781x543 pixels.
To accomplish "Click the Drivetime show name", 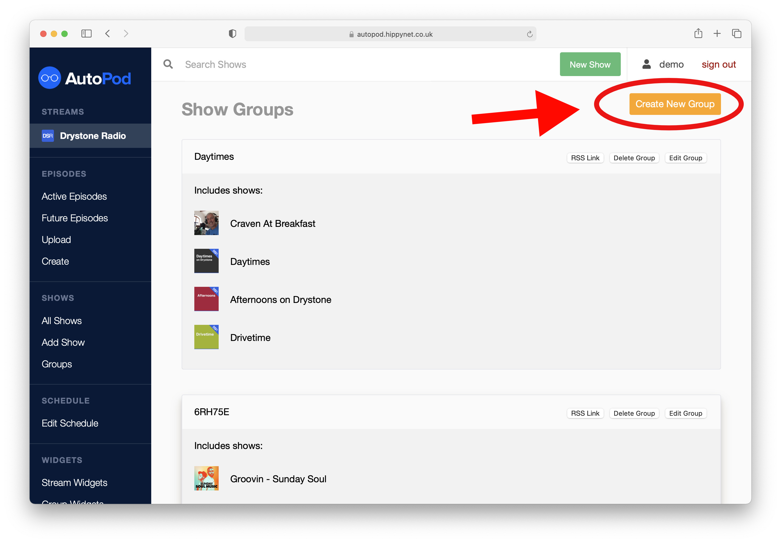I will 250,338.
